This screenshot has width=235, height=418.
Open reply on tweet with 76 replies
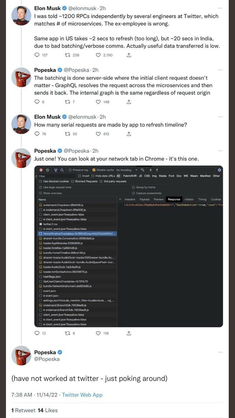click(x=37, y=134)
